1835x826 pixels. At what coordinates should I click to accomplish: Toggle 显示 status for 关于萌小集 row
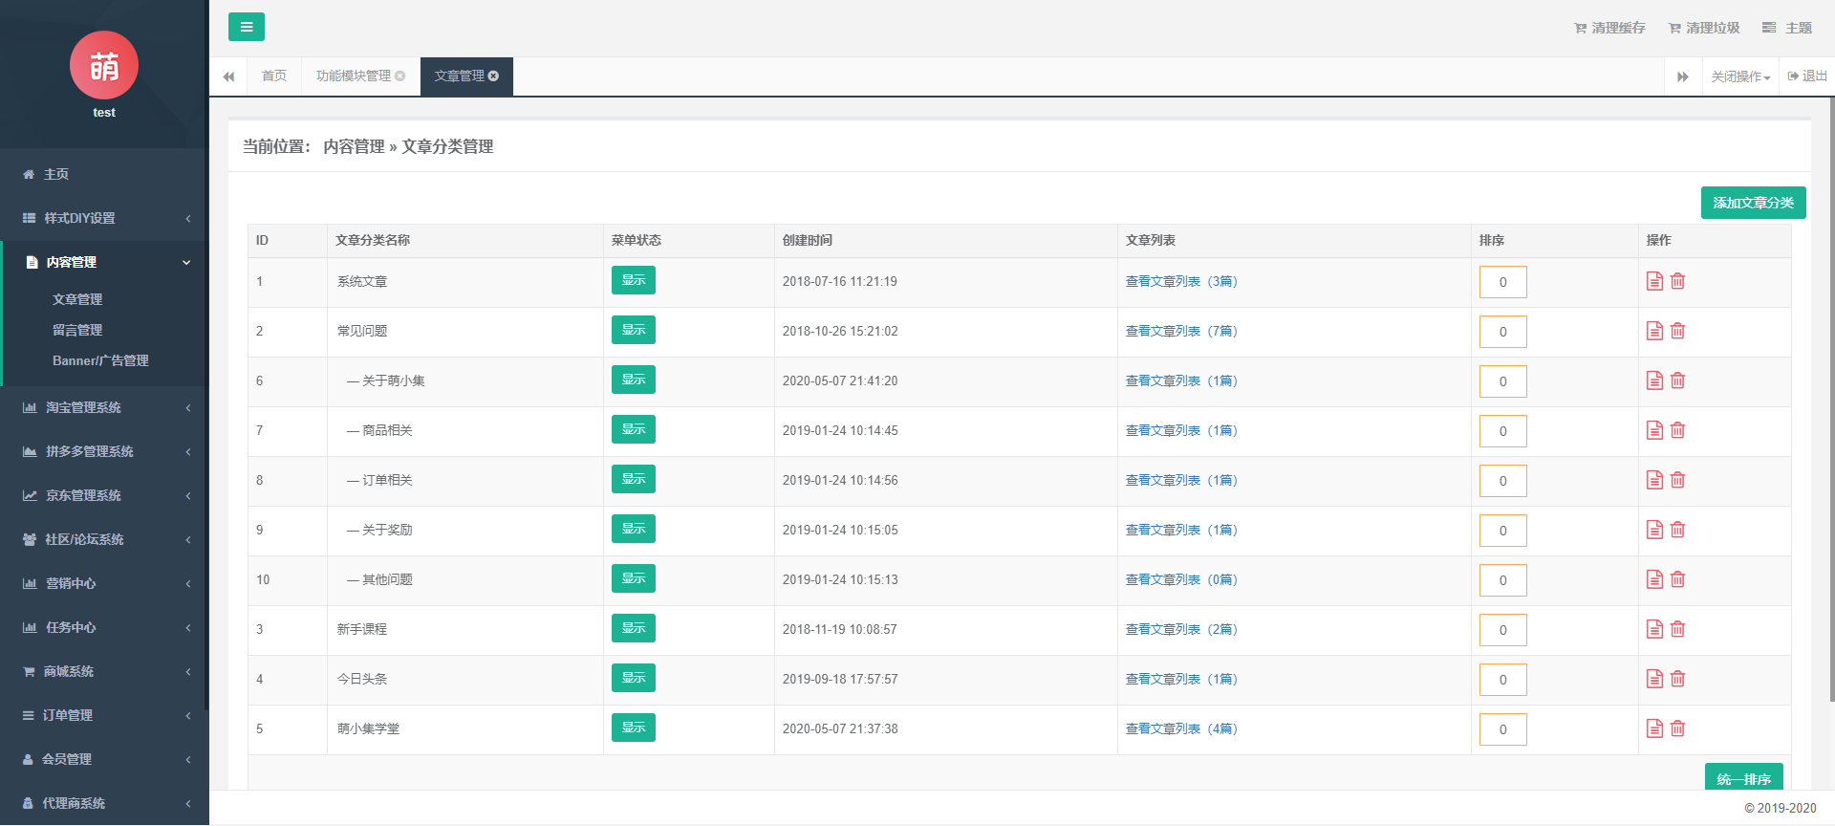(633, 380)
